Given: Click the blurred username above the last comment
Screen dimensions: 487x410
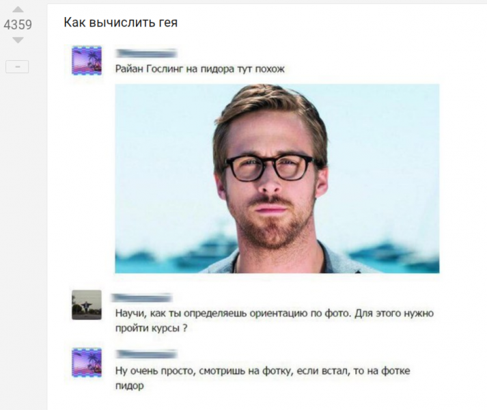Looking at the screenshot, I should click(146, 354).
